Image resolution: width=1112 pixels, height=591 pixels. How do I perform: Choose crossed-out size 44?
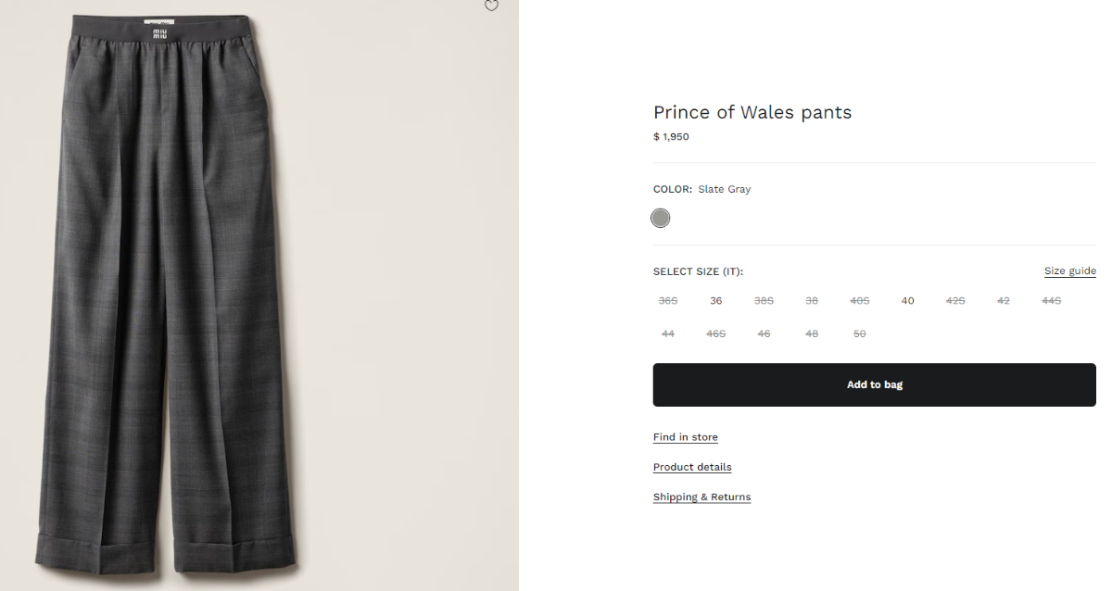(x=668, y=333)
